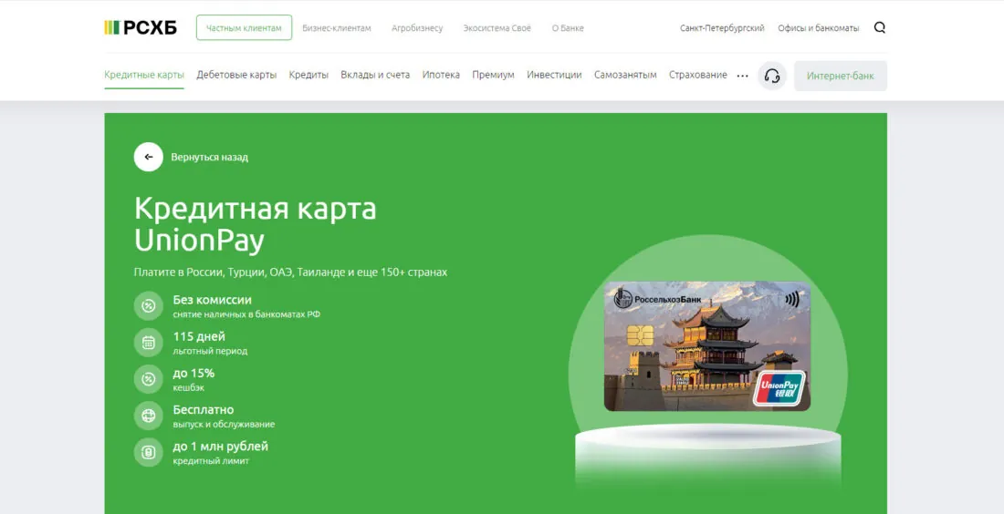Click the Без комиссии text
Image resolution: width=1004 pixels, height=514 pixels.
(212, 300)
